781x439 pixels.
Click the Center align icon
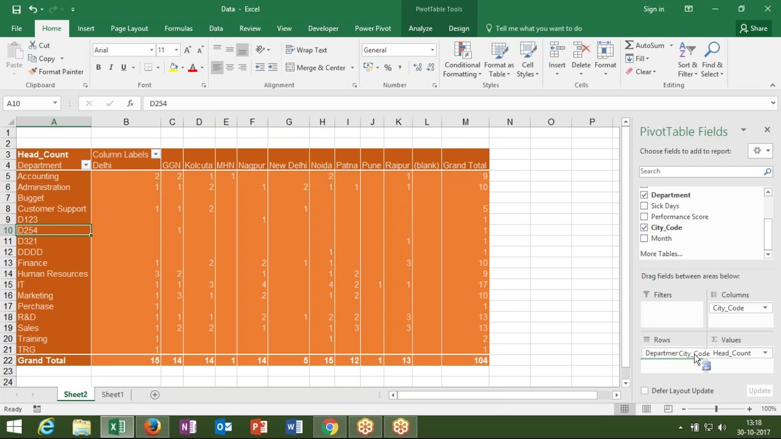[x=229, y=68]
